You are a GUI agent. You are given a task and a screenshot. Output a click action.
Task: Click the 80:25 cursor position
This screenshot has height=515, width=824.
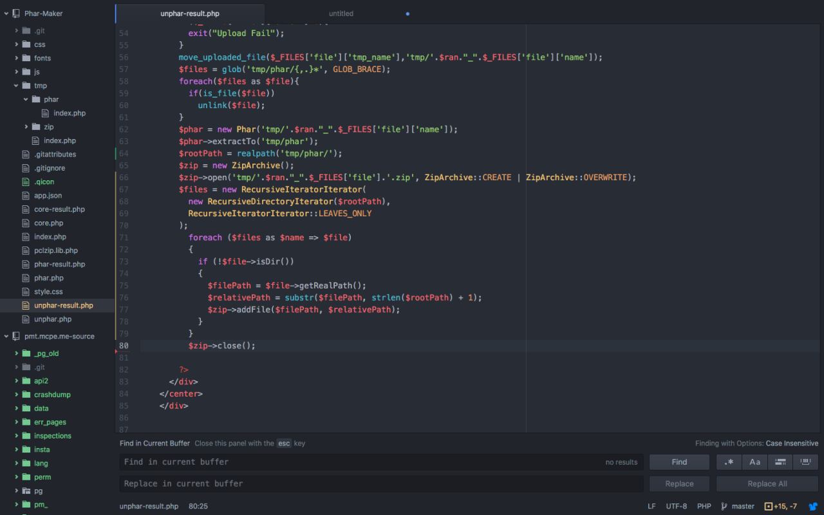point(198,507)
